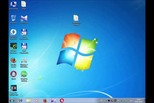
Task: Launch Windows Media Player from taskbar
Action: 37,100
